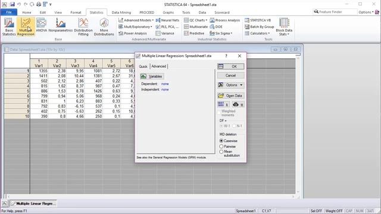Switch to Graphs ribbon tab

(168, 12)
